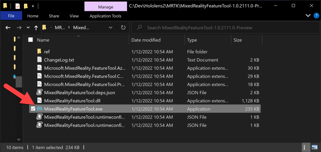This screenshot has height=152, width=321.
Task: Select the ChangeLog.txt file icon
Action: (39, 60)
